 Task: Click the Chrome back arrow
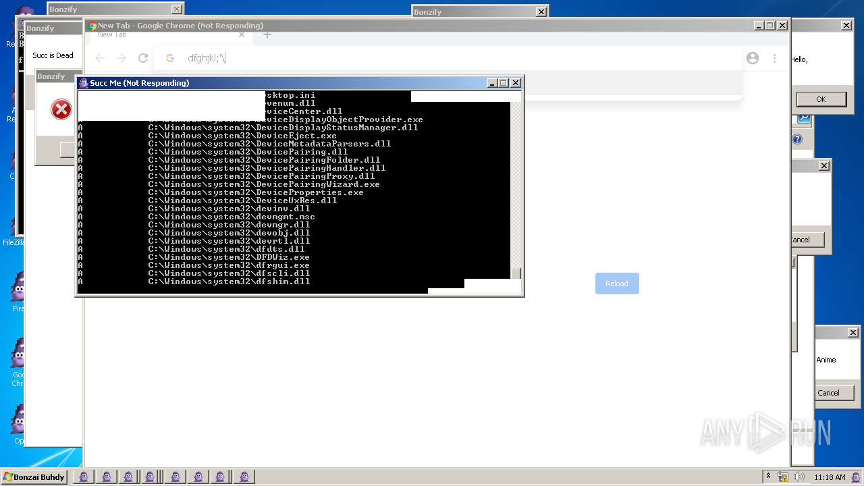pos(100,58)
